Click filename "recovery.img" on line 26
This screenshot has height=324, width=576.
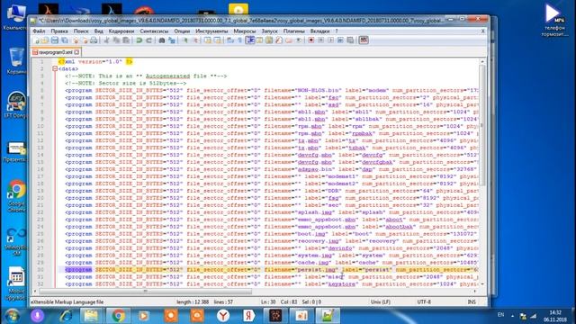coord(319,241)
